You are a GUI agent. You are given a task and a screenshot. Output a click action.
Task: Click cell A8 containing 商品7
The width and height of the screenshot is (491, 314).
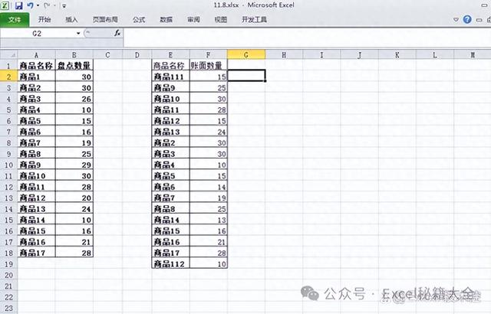pos(36,143)
